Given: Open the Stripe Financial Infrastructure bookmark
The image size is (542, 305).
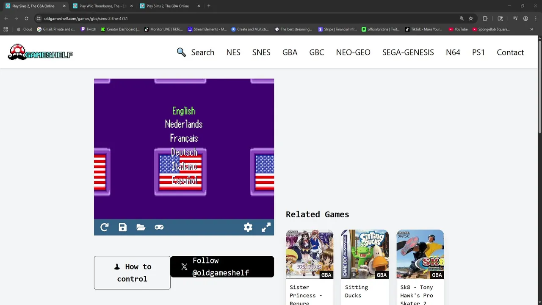Looking at the screenshot, I should click(x=337, y=29).
